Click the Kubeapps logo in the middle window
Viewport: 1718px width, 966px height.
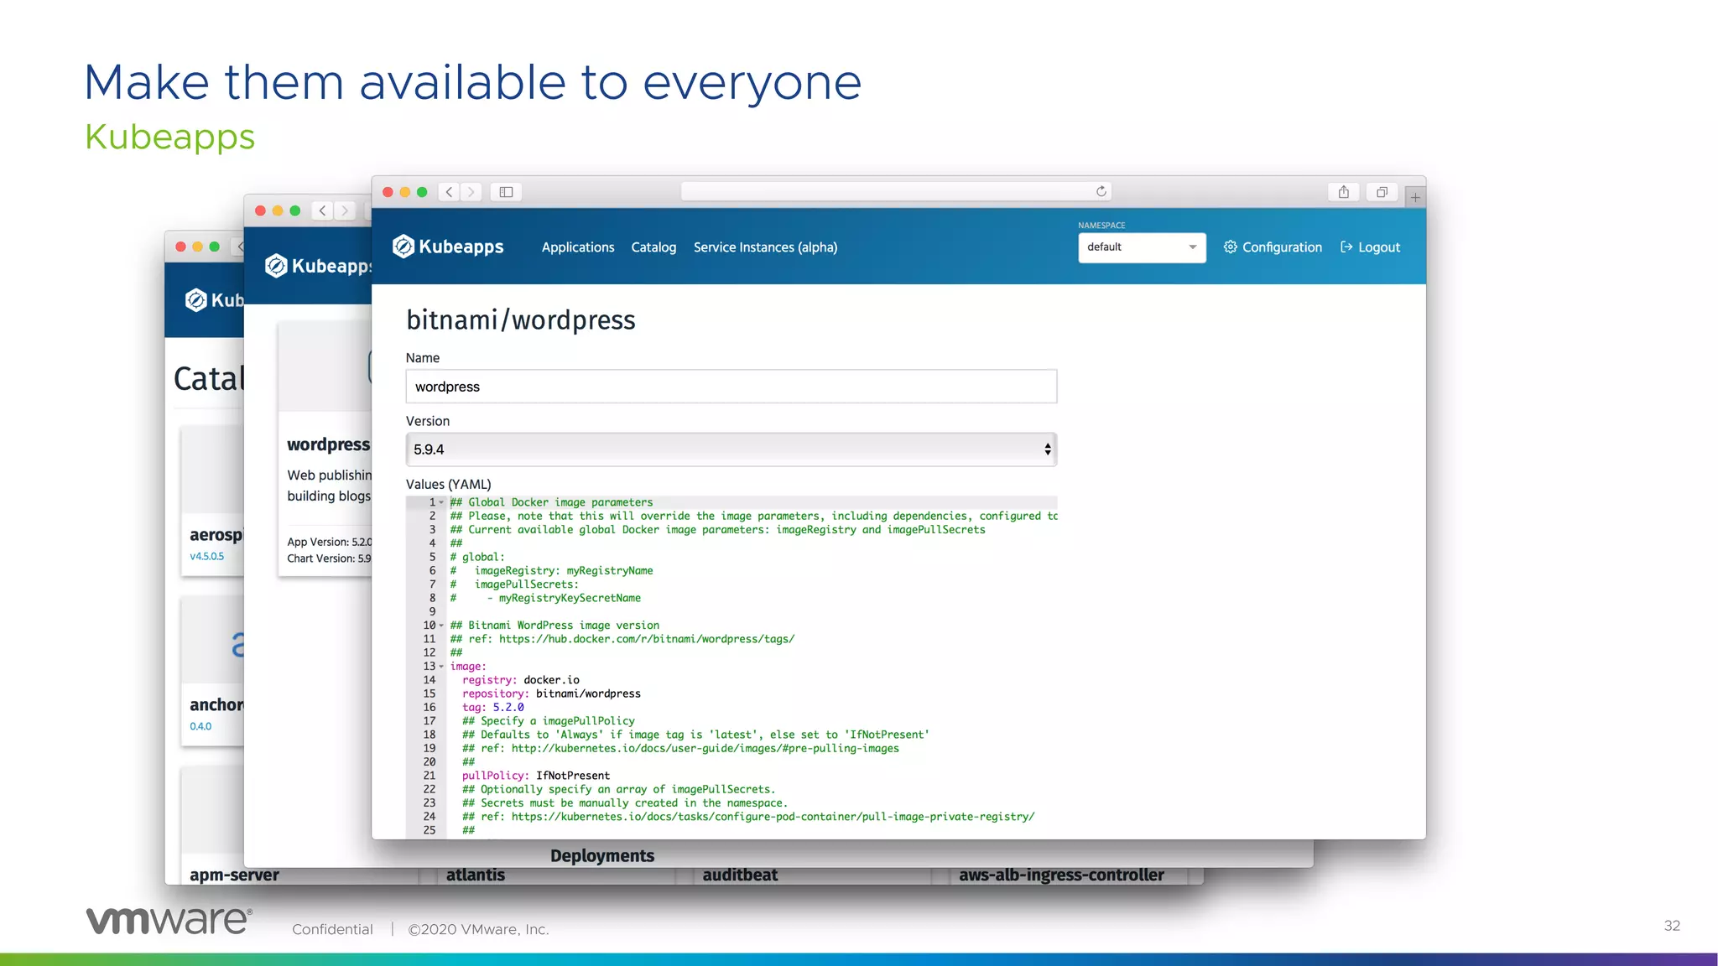[x=318, y=266]
